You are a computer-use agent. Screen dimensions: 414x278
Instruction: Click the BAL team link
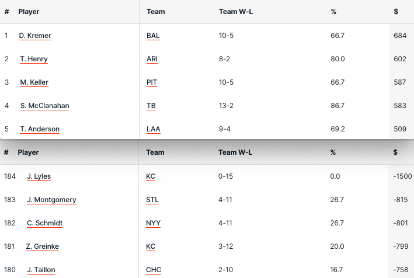(153, 36)
